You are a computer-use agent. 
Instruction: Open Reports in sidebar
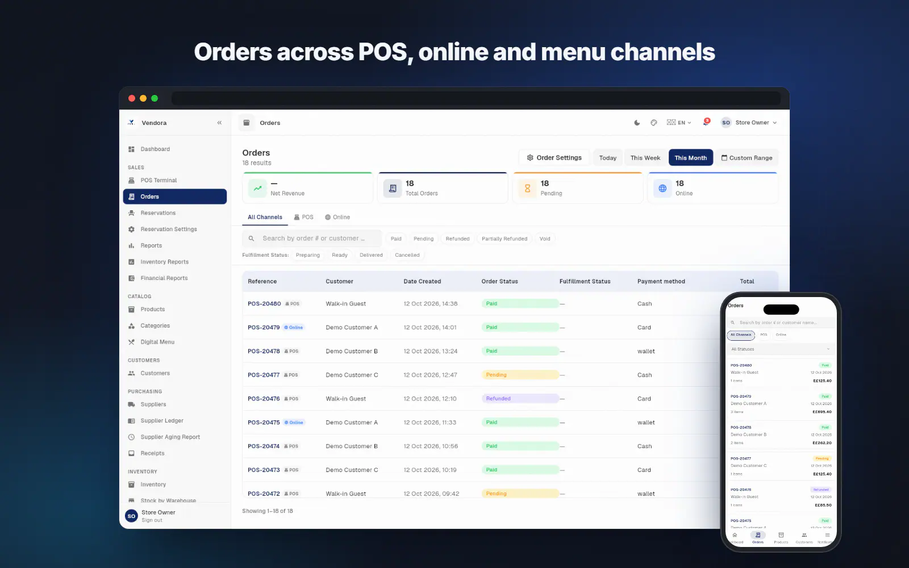click(175, 246)
